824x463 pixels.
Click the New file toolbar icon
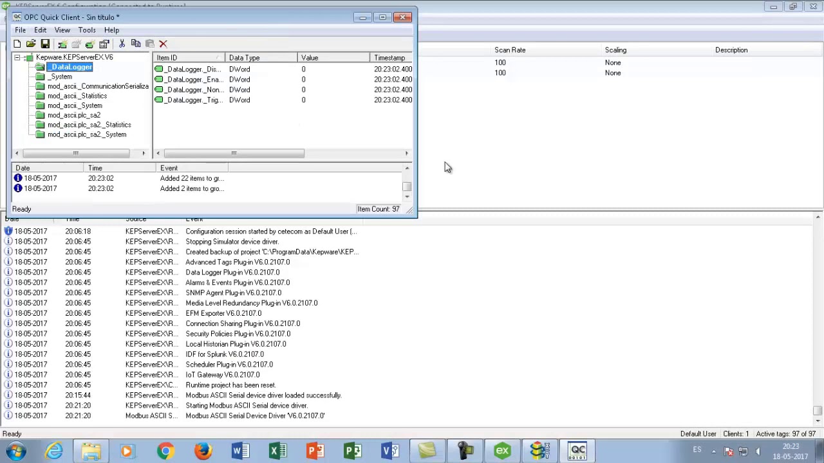(17, 44)
